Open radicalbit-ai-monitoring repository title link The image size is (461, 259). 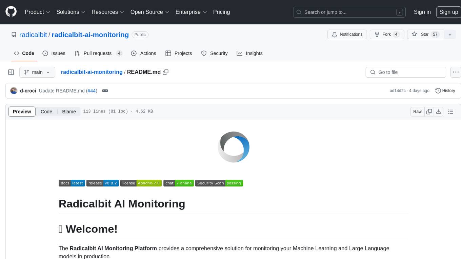[x=90, y=35]
